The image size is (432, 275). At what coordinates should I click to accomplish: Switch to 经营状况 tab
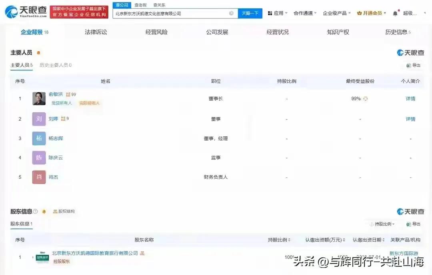[x=278, y=32]
